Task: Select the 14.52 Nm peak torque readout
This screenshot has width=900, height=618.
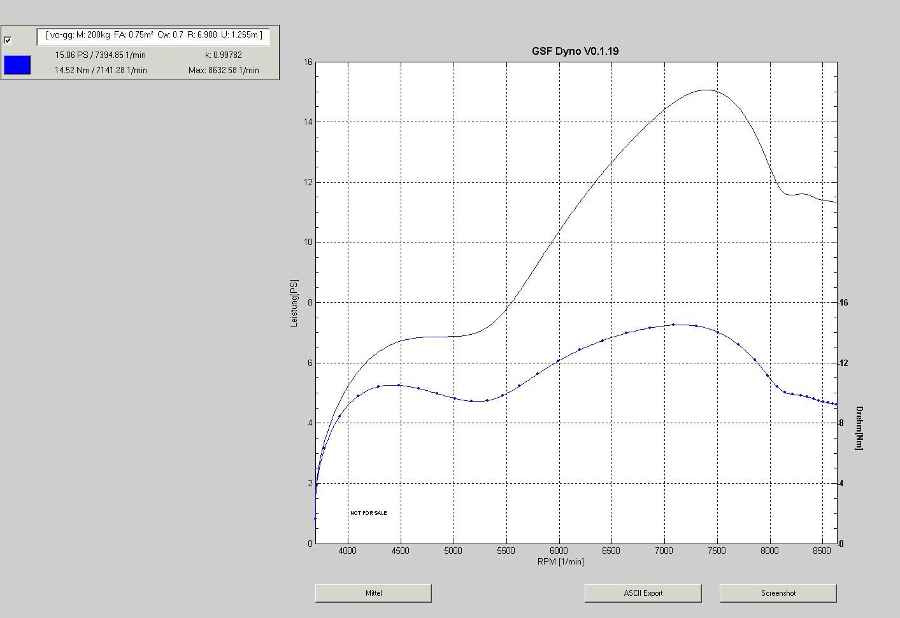Action: click(x=100, y=71)
